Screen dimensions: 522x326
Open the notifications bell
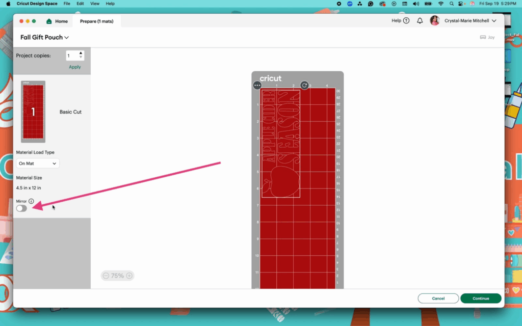click(420, 21)
